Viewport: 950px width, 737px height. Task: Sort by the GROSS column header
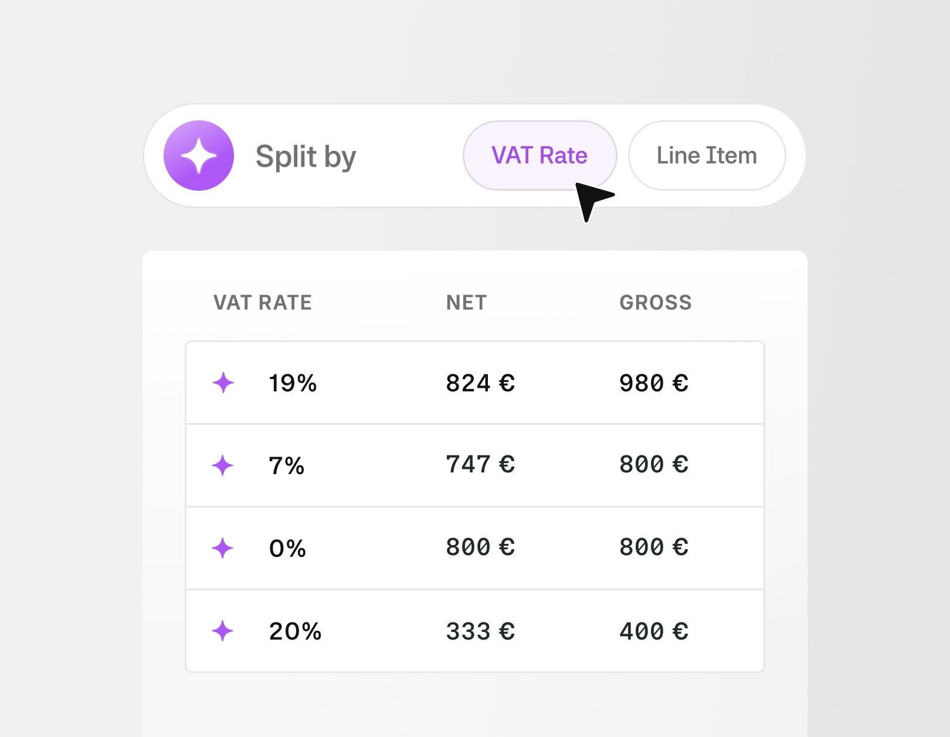[x=656, y=302]
